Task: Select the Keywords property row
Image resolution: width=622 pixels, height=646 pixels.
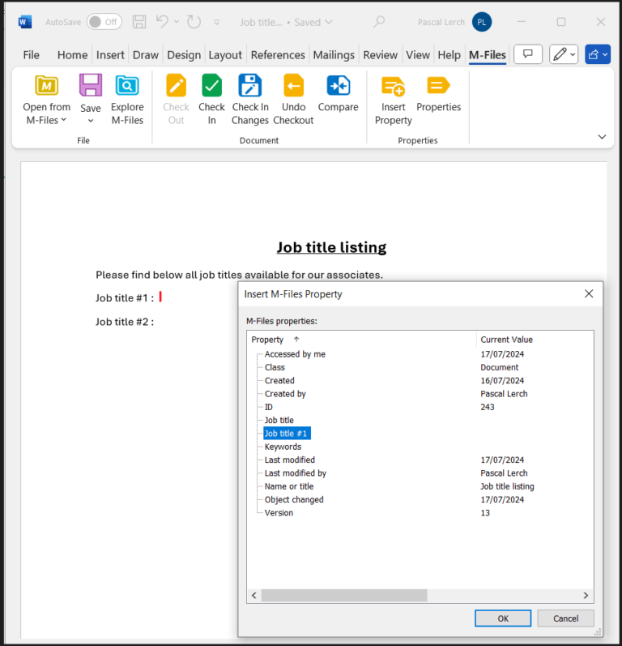Action: pyautogui.click(x=283, y=447)
